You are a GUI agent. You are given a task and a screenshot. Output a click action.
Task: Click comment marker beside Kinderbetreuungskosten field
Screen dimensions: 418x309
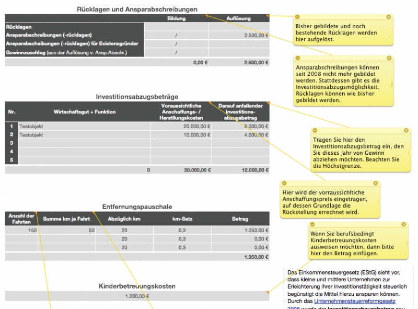[268, 292]
